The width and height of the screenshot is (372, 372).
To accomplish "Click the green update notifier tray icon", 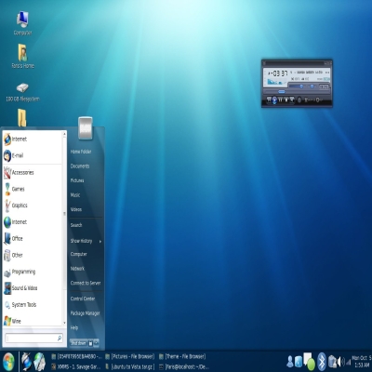I will pos(311,364).
